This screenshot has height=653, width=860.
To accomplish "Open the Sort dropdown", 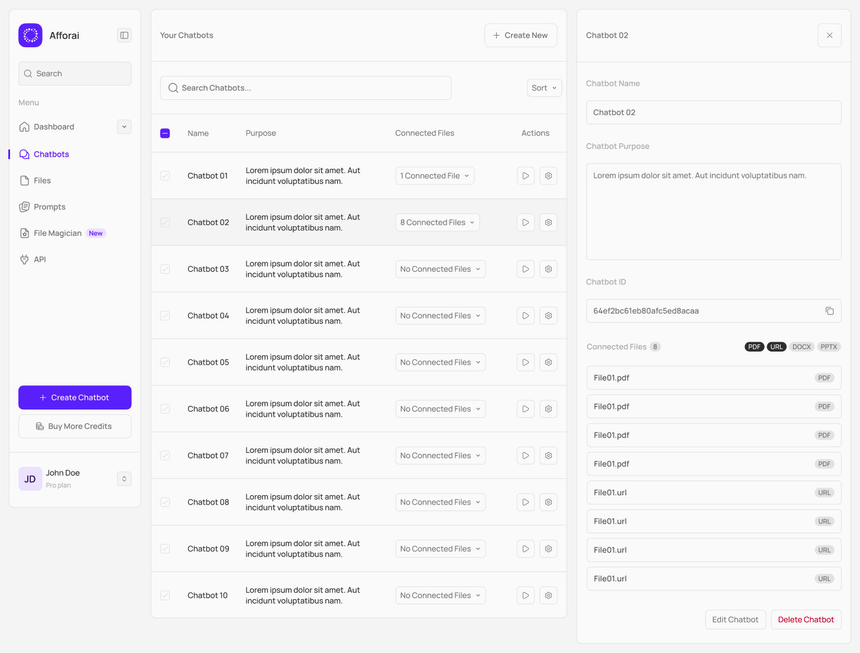I will tap(544, 87).
